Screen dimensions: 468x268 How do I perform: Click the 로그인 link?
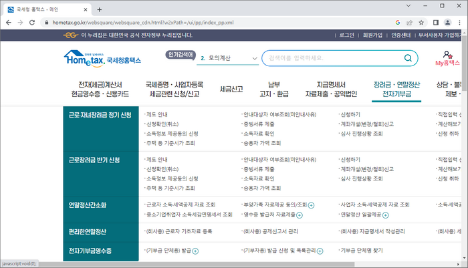(x=346, y=35)
